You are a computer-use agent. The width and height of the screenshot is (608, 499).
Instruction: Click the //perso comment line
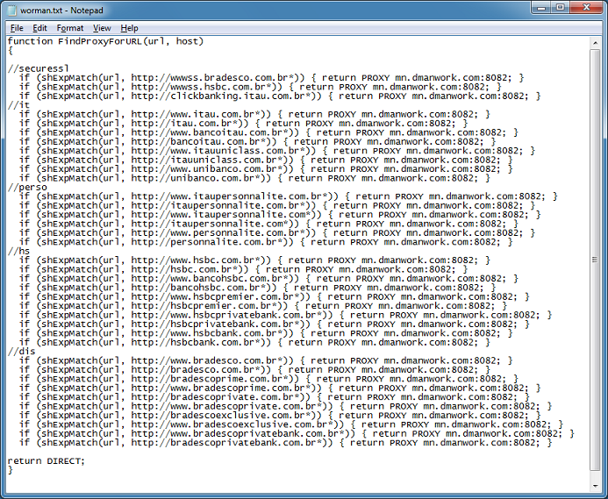(x=27, y=187)
